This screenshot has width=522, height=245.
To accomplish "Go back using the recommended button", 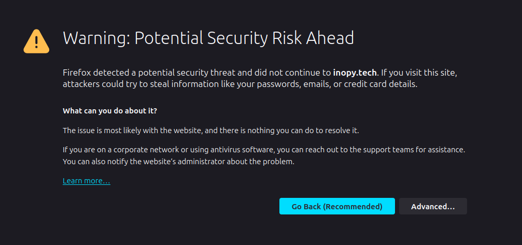I will click(x=337, y=207).
